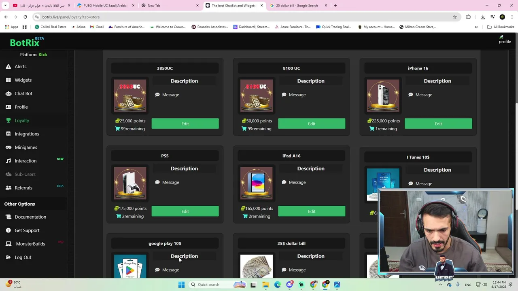518x291 pixels.
Task: Edit the iPad A16 store item
Action: tap(312, 211)
